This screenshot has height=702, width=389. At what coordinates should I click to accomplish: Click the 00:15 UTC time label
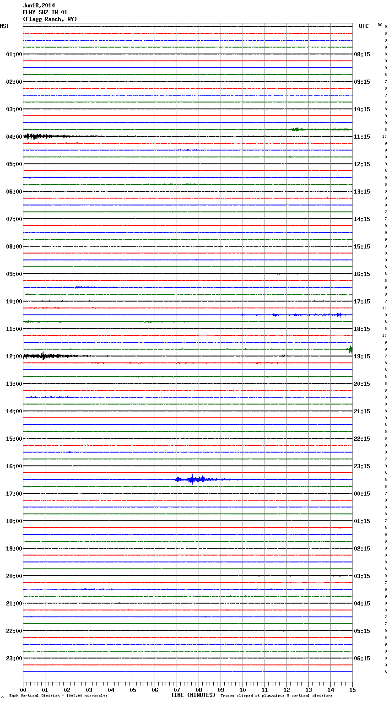click(x=362, y=494)
